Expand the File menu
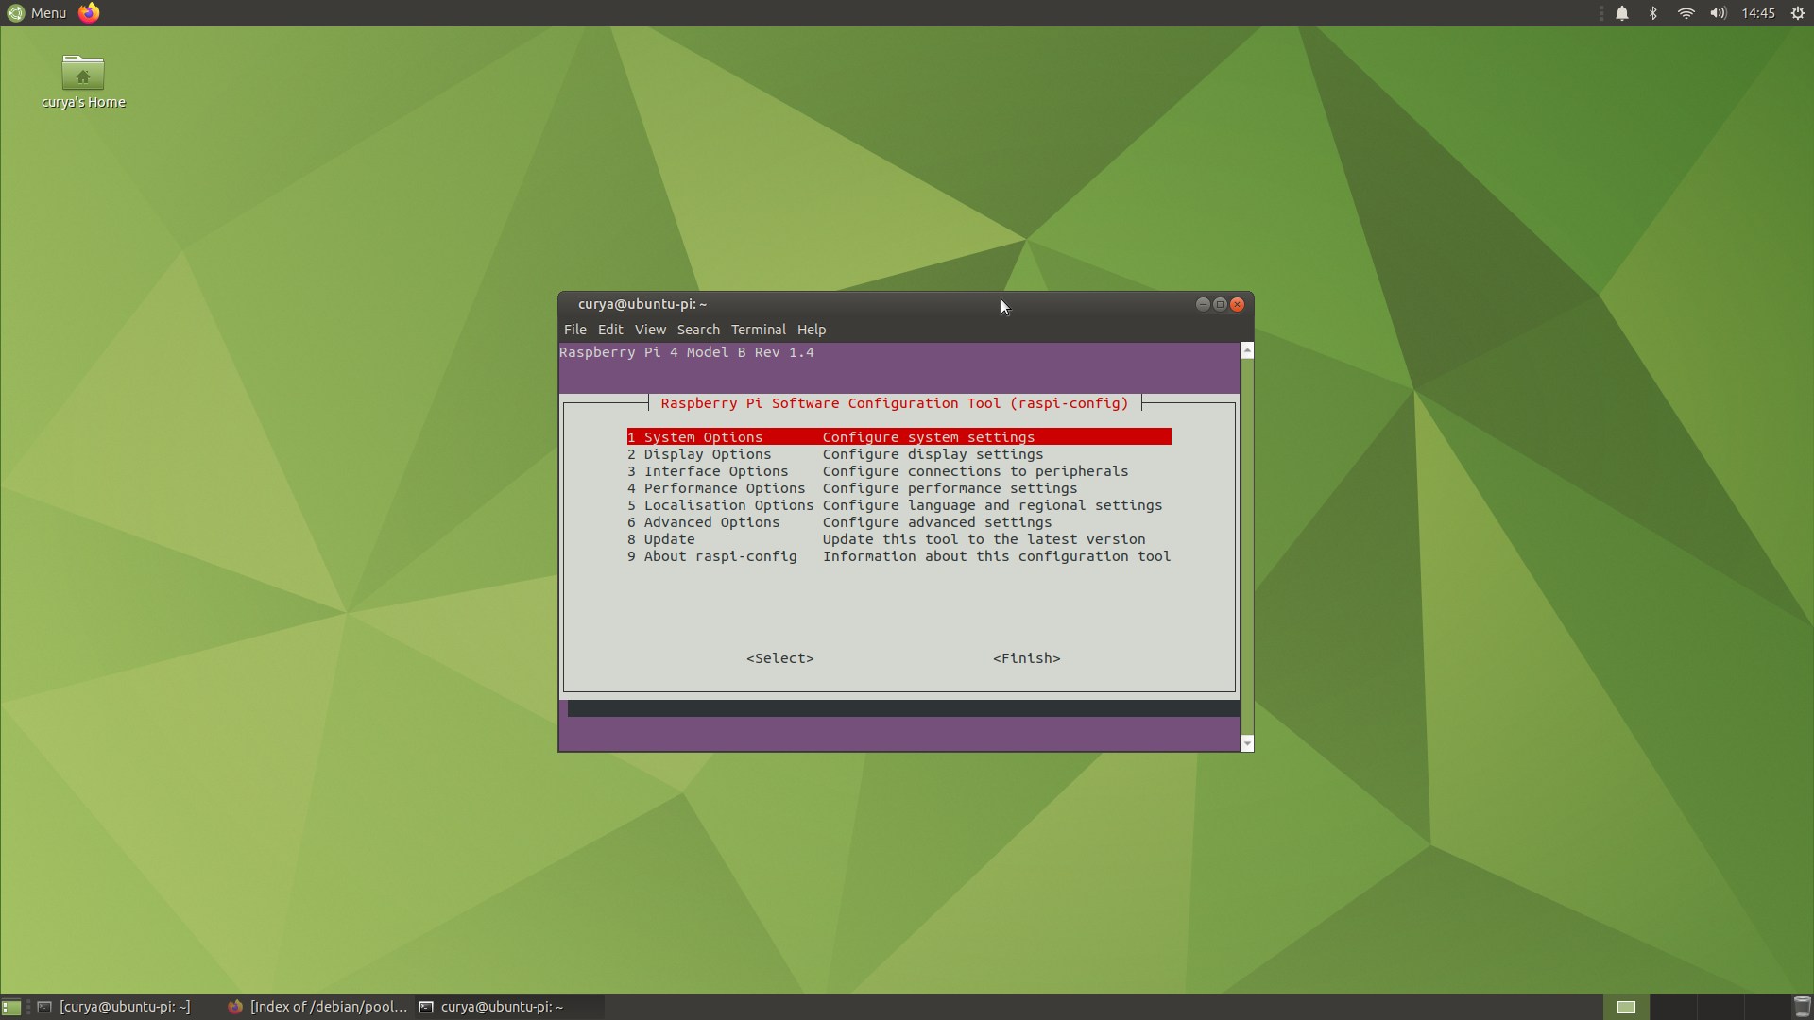Viewport: 1814px width, 1020px height. (574, 330)
